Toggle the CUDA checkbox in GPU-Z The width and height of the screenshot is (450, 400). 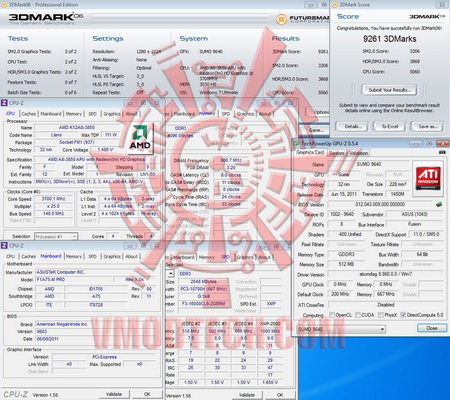coord(357,315)
